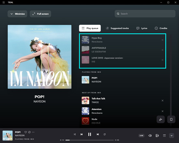The height and width of the screenshot is (143, 179).
Task: Toggle shuffle playback
Action: tap(75, 134)
